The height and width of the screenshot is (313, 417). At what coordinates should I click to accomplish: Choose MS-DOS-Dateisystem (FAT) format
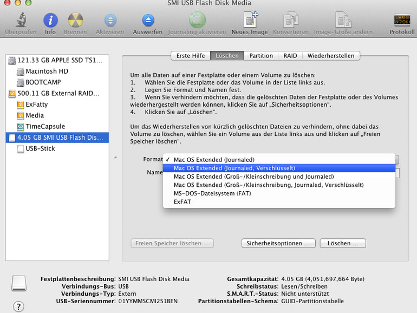click(279, 193)
